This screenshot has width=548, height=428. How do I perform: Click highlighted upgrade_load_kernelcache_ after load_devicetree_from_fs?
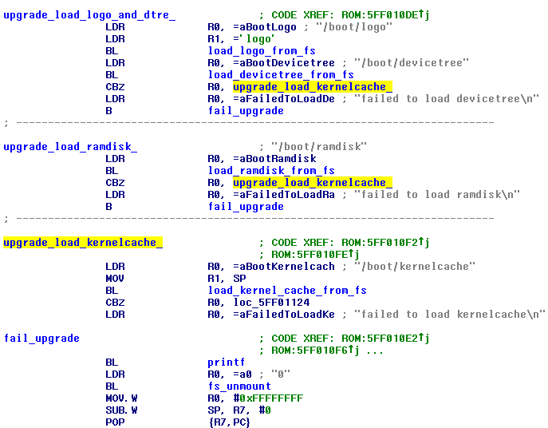coord(313,87)
